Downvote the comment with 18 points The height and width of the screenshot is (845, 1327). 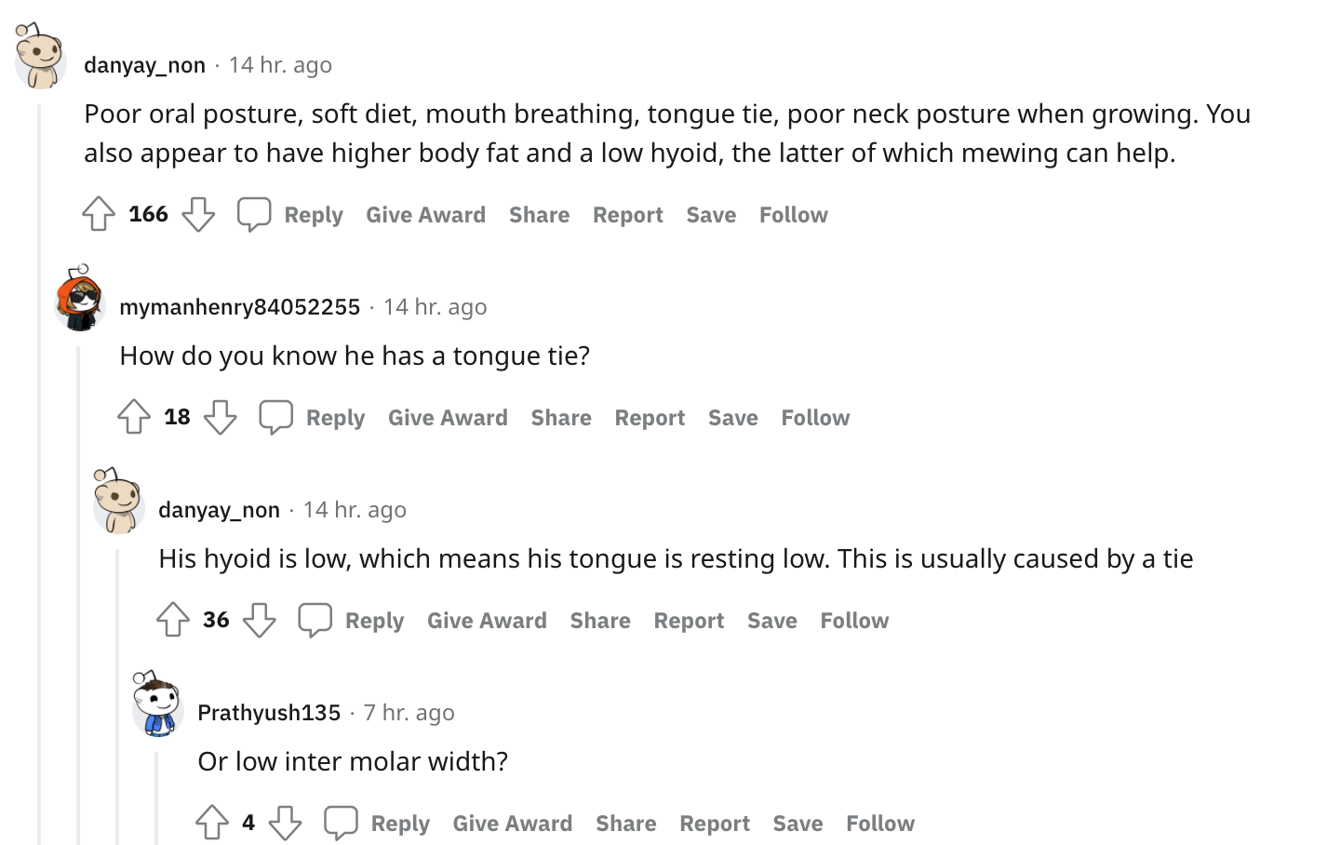tap(221, 417)
